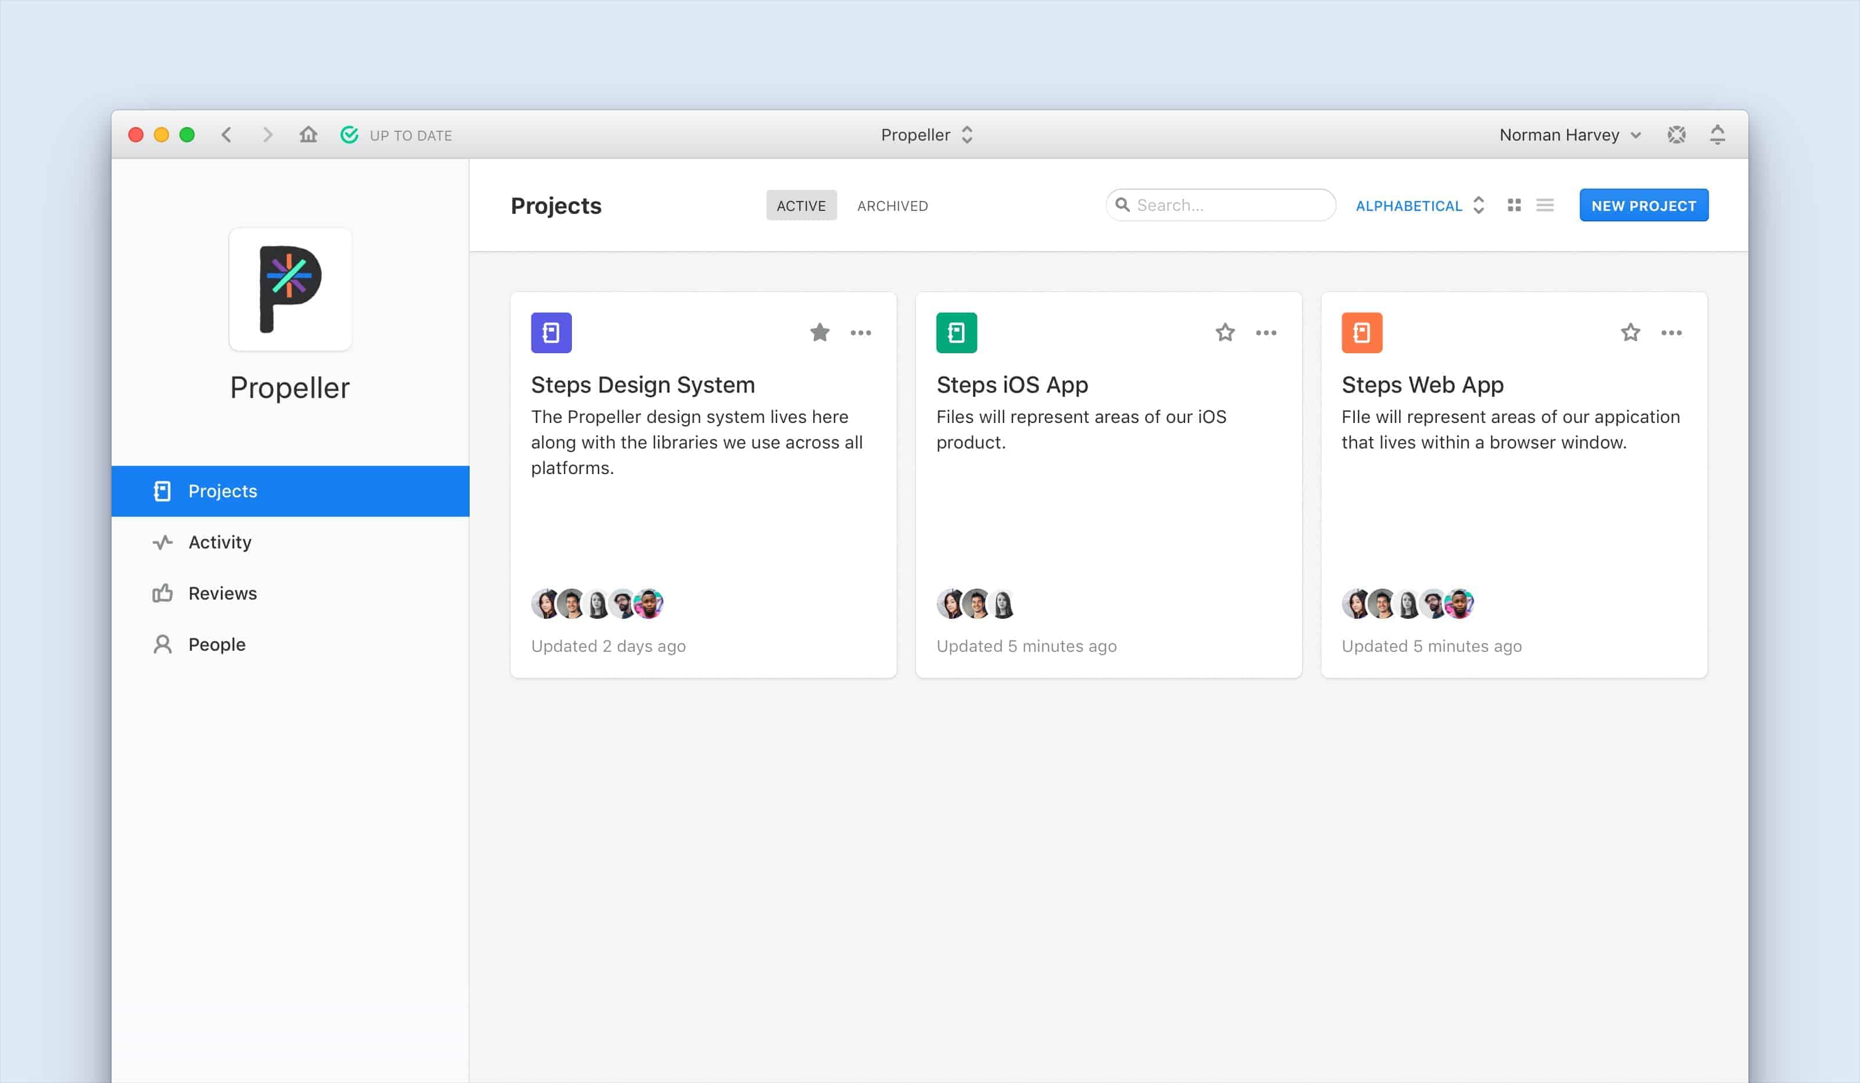
Task: Open Projects in the sidebar
Action: (290, 490)
